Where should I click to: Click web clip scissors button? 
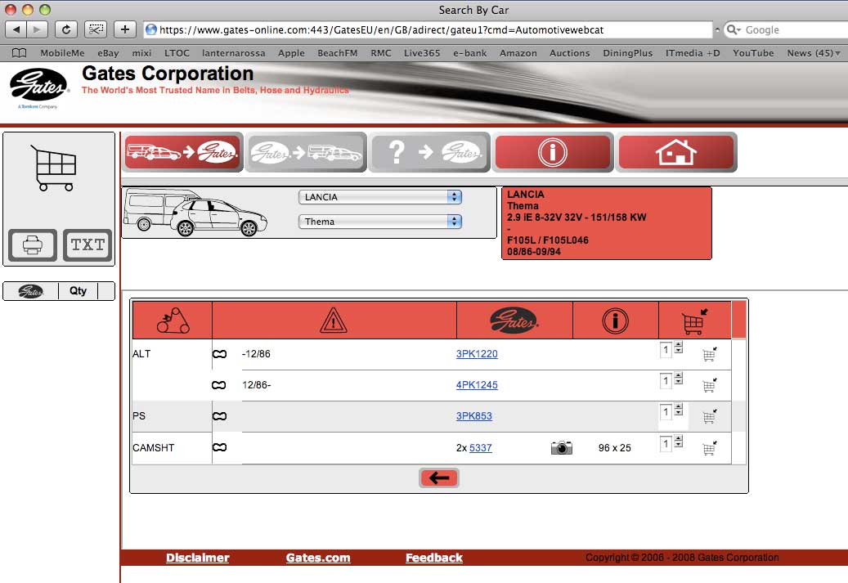point(96,29)
